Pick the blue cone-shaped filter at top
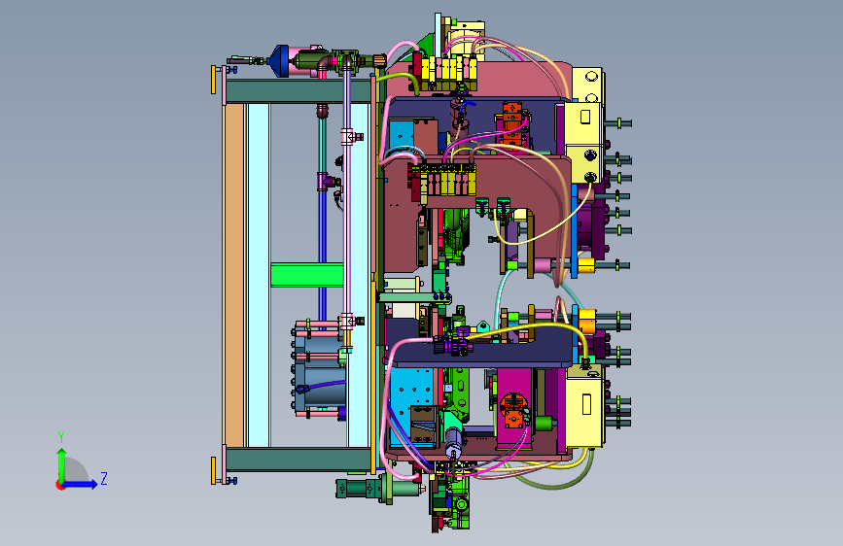This screenshot has height=546, width=843. [280, 61]
